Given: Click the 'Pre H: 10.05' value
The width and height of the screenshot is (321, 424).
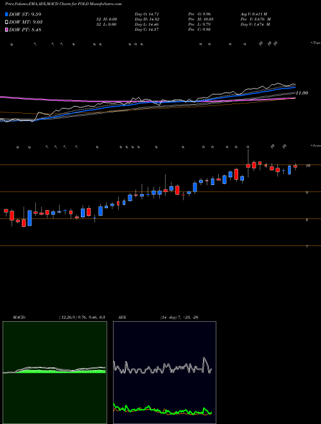Looking at the screenshot, I should tap(200, 19).
